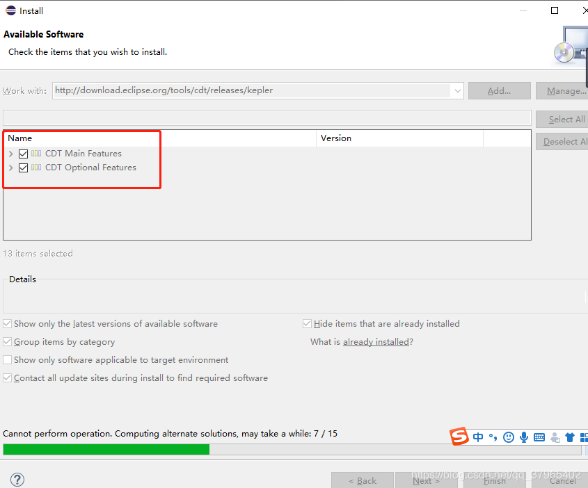
Task: Open the soft keyboard icon
Action: coord(539,437)
